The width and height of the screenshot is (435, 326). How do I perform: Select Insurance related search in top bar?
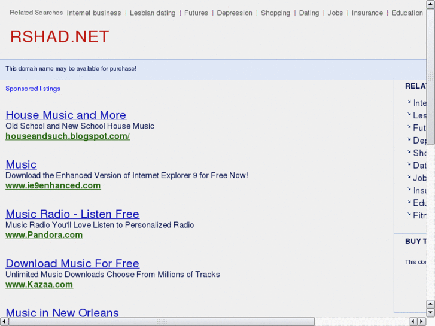tap(367, 13)
